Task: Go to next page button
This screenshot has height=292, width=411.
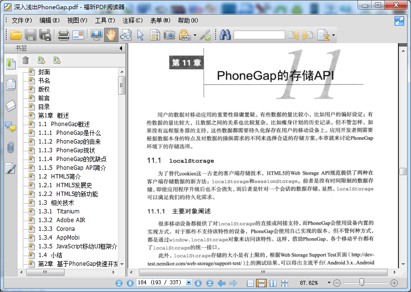Action: [198, 283]
